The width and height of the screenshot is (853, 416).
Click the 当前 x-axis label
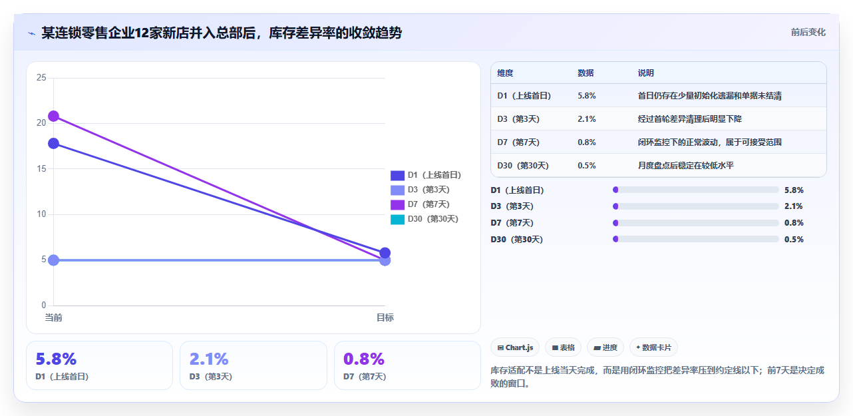pos(53,317)
